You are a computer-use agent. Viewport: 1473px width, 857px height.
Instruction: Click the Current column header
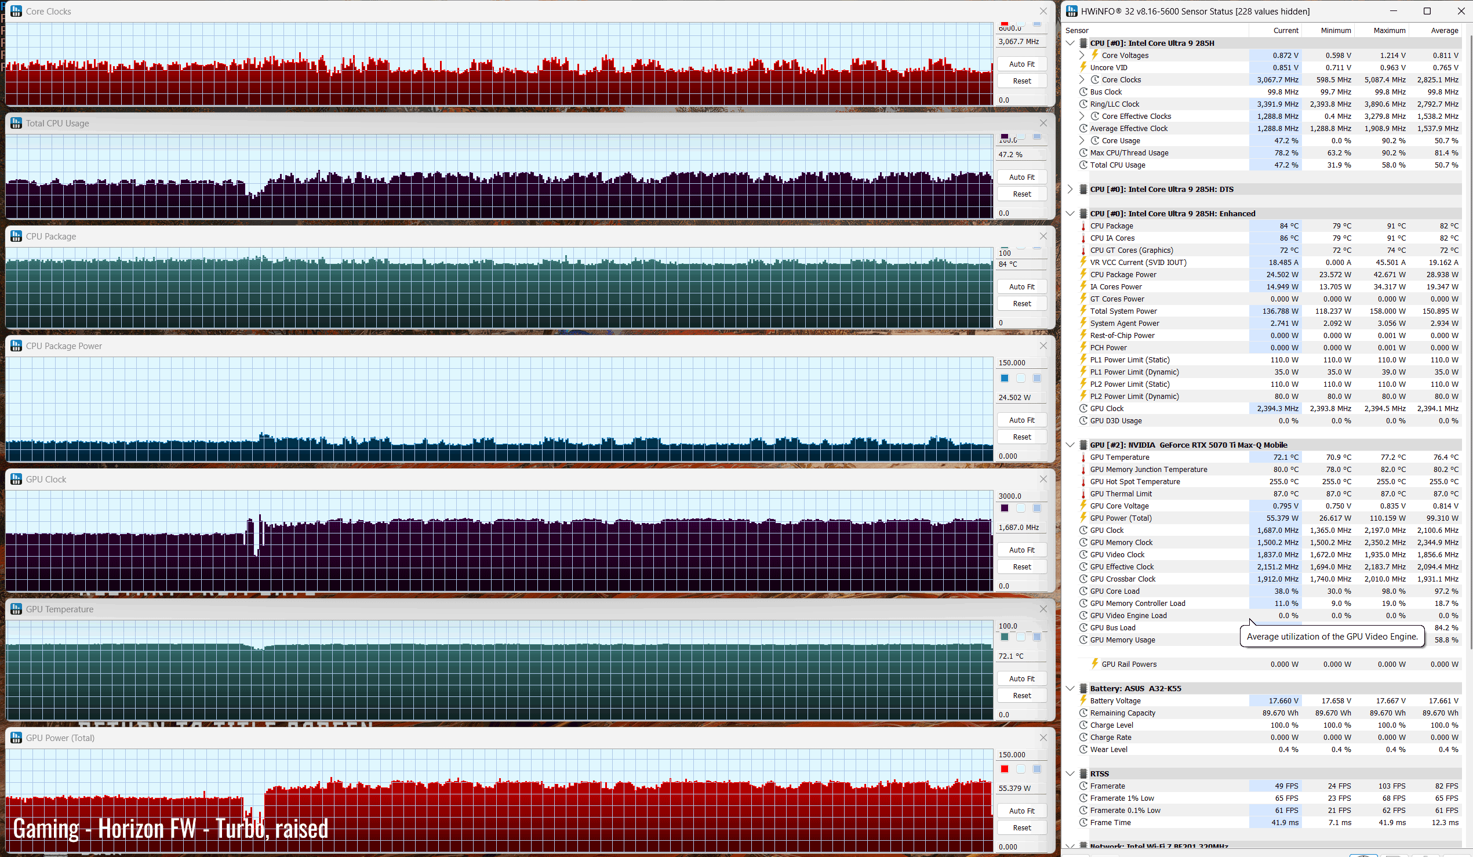point(1275,30)
